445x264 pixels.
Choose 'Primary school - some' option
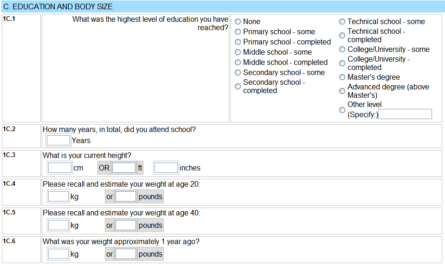point(238,32)
